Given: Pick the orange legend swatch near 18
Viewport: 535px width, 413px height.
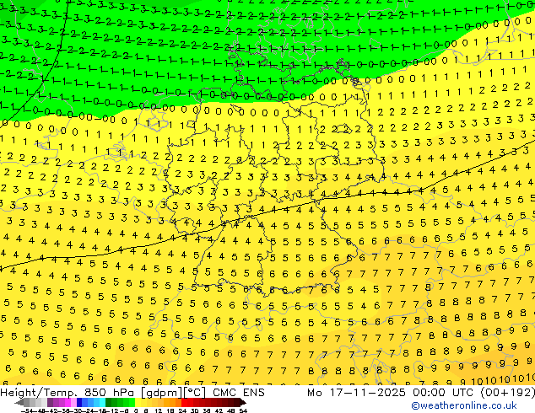Looking at the screenshot, I should point(173,402).
